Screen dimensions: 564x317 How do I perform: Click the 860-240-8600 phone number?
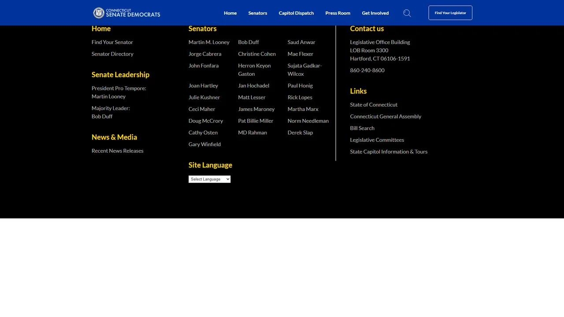pyautogui.click(x=367, y=70)
